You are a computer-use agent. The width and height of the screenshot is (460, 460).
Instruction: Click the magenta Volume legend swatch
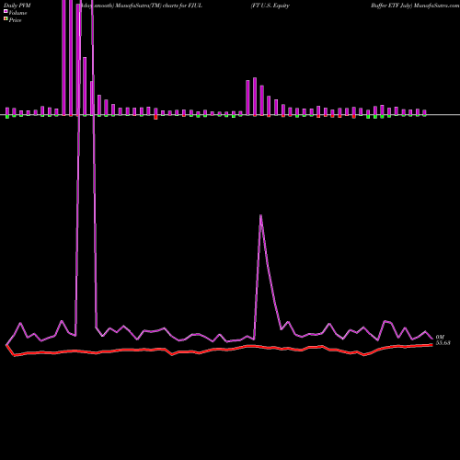pyautogui.click(x=6, y=12)
